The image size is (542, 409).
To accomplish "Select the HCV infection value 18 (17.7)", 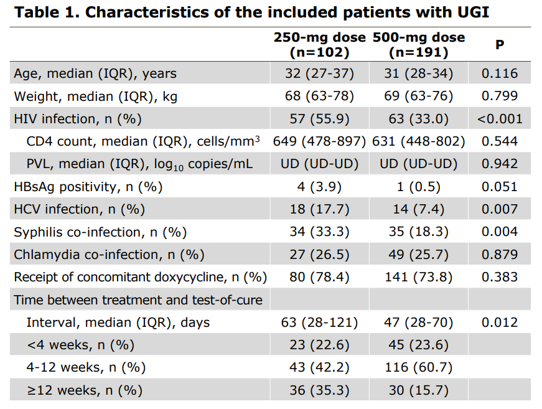I will 319,209.
